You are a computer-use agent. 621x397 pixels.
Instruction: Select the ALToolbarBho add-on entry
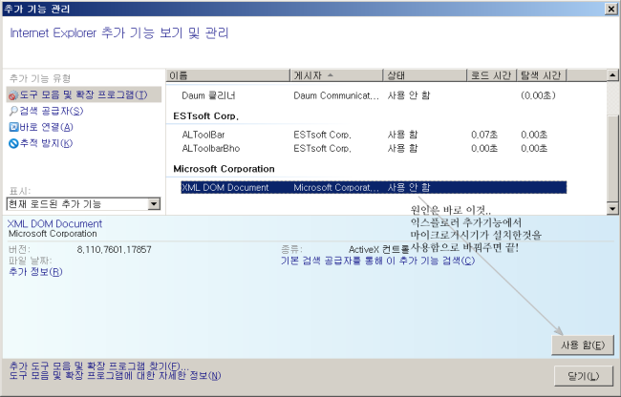click(x=209, y=149)
